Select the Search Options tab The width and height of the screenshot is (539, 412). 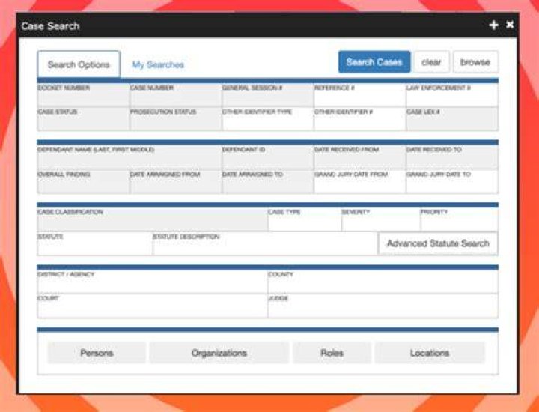point(79,64)
